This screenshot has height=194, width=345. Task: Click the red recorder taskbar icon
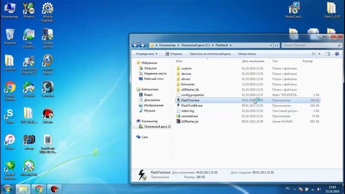54,189
